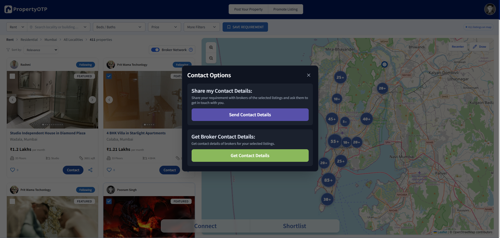Click the 85+ map cluster
The width and height of the screenshot is (500, 238).
pyautogui.click(x=328, y=180)
